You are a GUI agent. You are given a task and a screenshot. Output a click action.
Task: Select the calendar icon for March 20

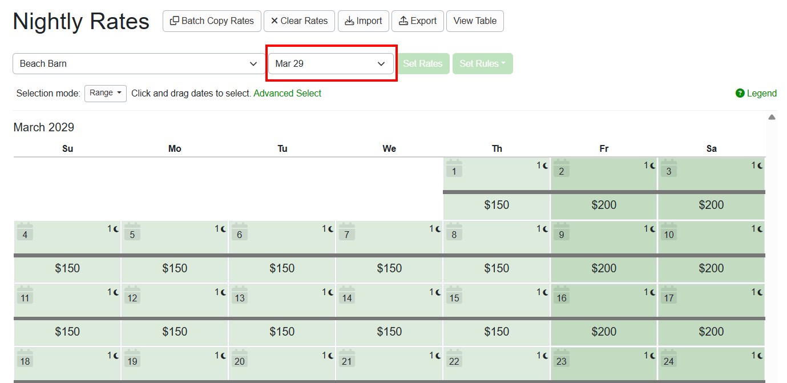point(240,359)
